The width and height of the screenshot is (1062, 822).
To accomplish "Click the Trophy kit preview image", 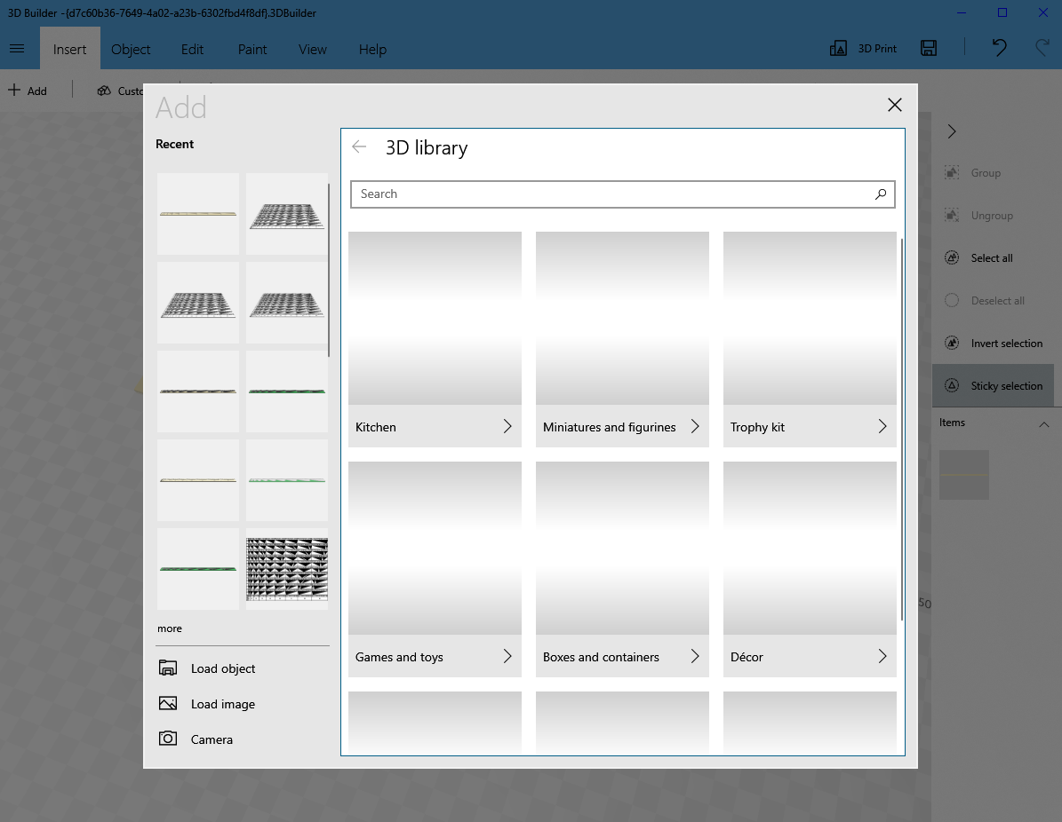I will point(810,319).
